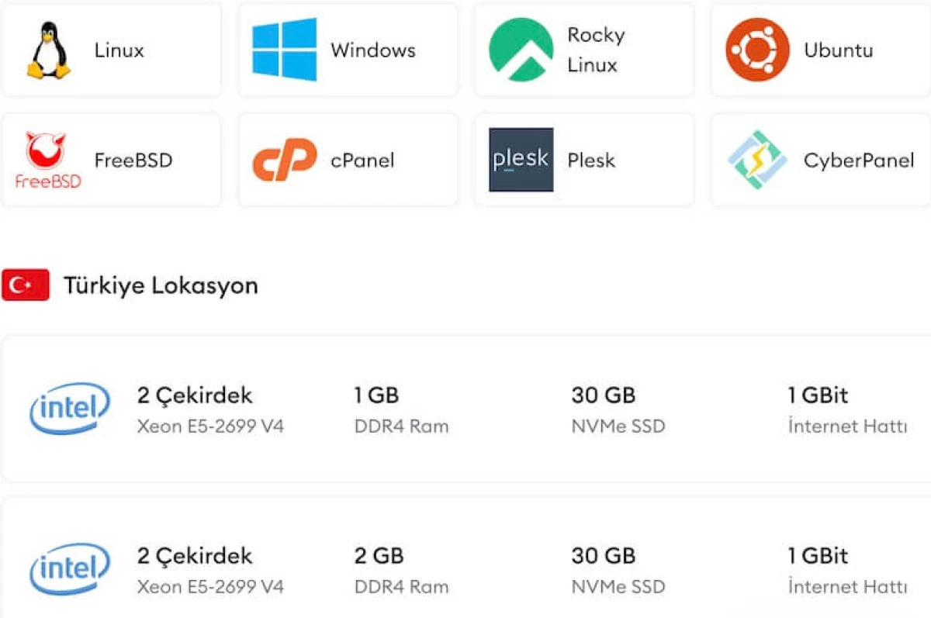Screen dimensions: 931x618
Task: Select the Ubuntu text label
Action: point(839,50)
